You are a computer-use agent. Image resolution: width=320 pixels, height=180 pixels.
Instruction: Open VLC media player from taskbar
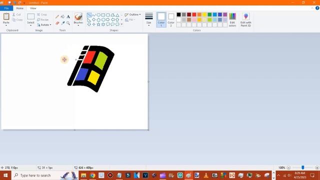pyautogui.click(x=206, y=175)
